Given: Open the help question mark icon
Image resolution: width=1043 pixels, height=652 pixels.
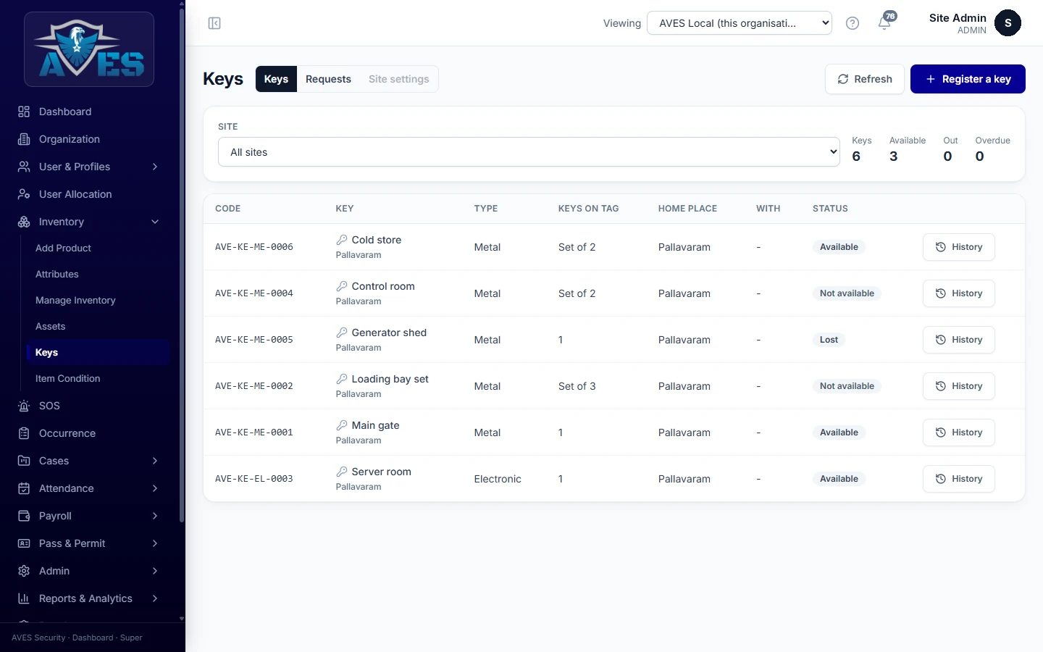Looking at the screenshot, I should tap(853, 23).
